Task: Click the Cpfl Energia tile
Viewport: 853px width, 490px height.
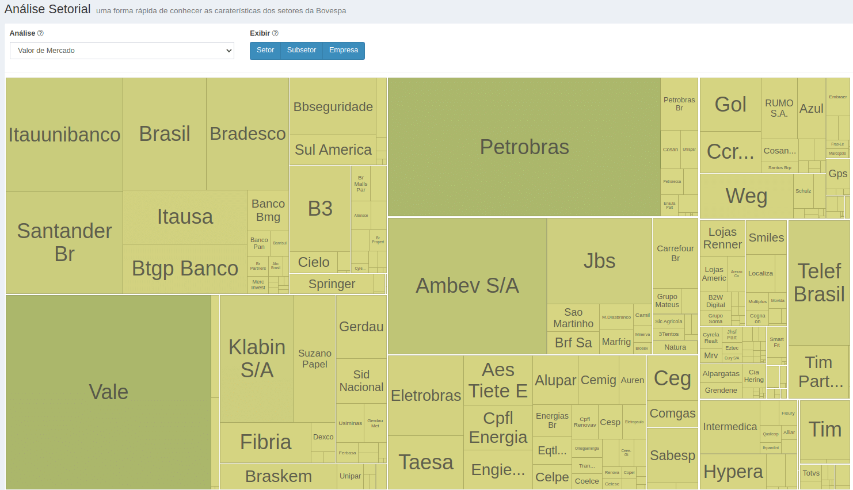Action: tap(498, 428)
